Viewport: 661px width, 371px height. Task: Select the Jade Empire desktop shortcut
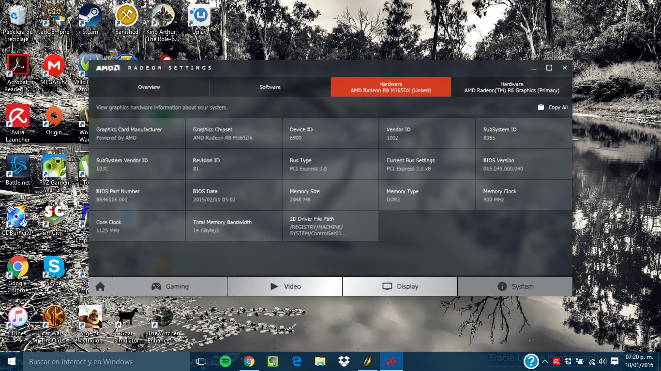[54, 19]
